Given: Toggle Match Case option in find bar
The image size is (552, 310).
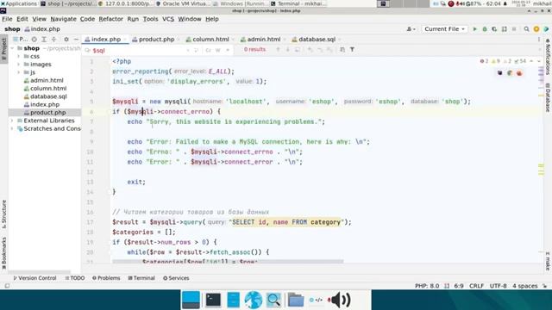Looking at the screenshot, I should point(208,50).
